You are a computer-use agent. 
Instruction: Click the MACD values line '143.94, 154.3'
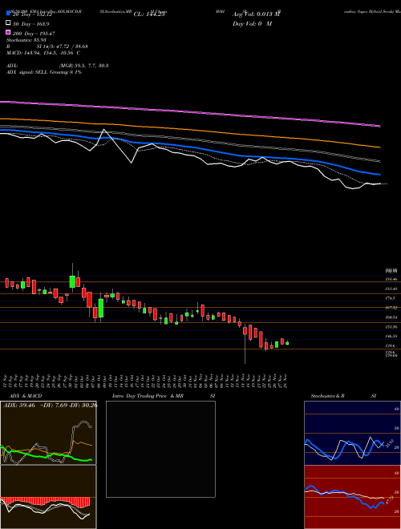(x=43, y=53)
